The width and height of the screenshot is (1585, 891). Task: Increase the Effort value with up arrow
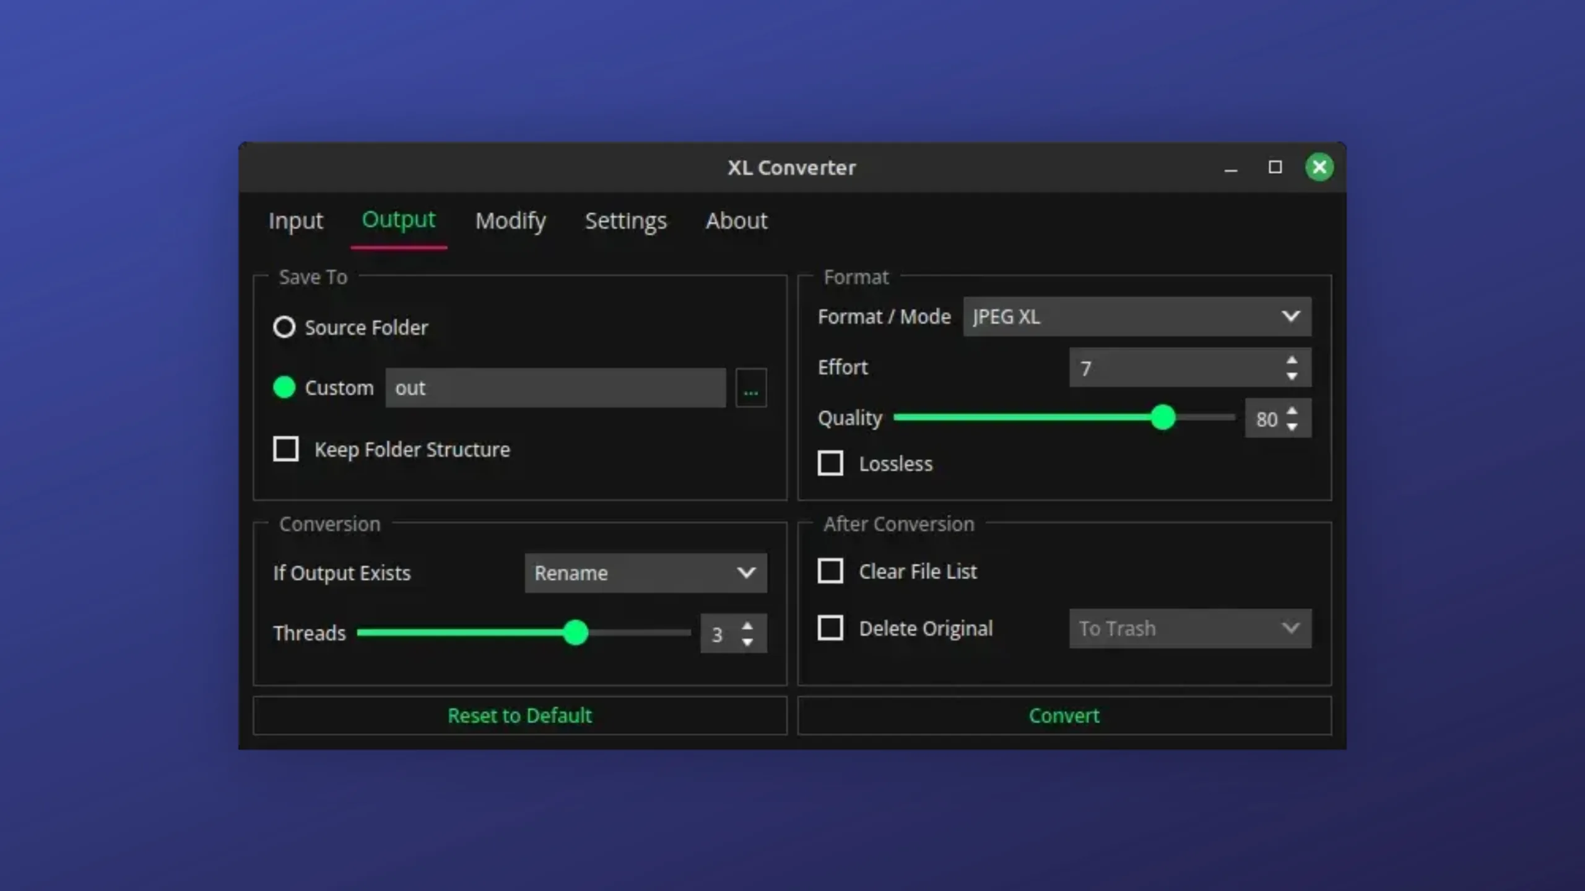1292,359
